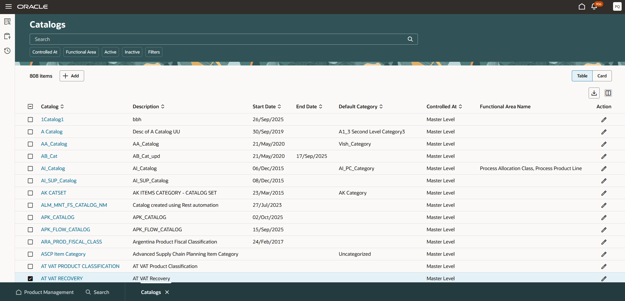Image resolution: width=625 pixels, height=301 pixels.
Task: Open recent history from the sidebar
Action: [x=7, y=51]
